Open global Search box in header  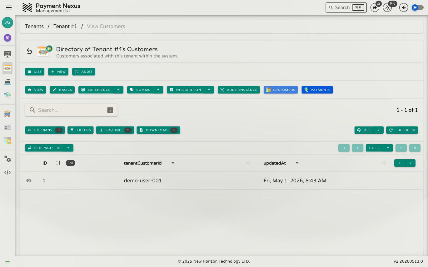click(x=346, y=7)
